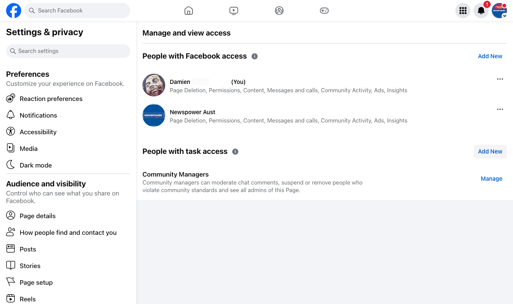Click the Facebook logo icon
Viewport: 513px width, 304px height.
[x=14, y=11]
